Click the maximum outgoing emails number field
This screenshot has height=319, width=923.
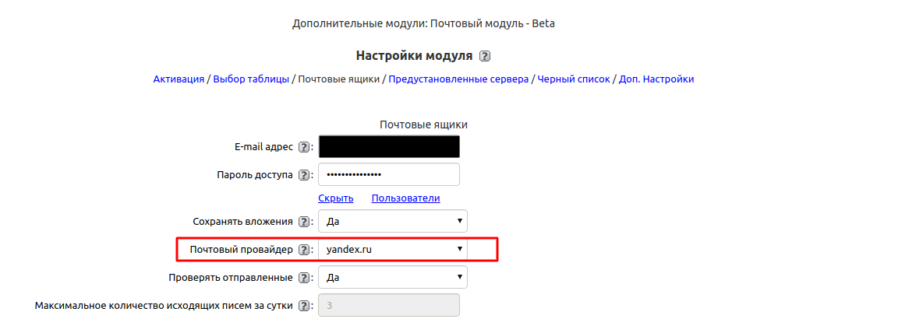(x=389, y=306)
